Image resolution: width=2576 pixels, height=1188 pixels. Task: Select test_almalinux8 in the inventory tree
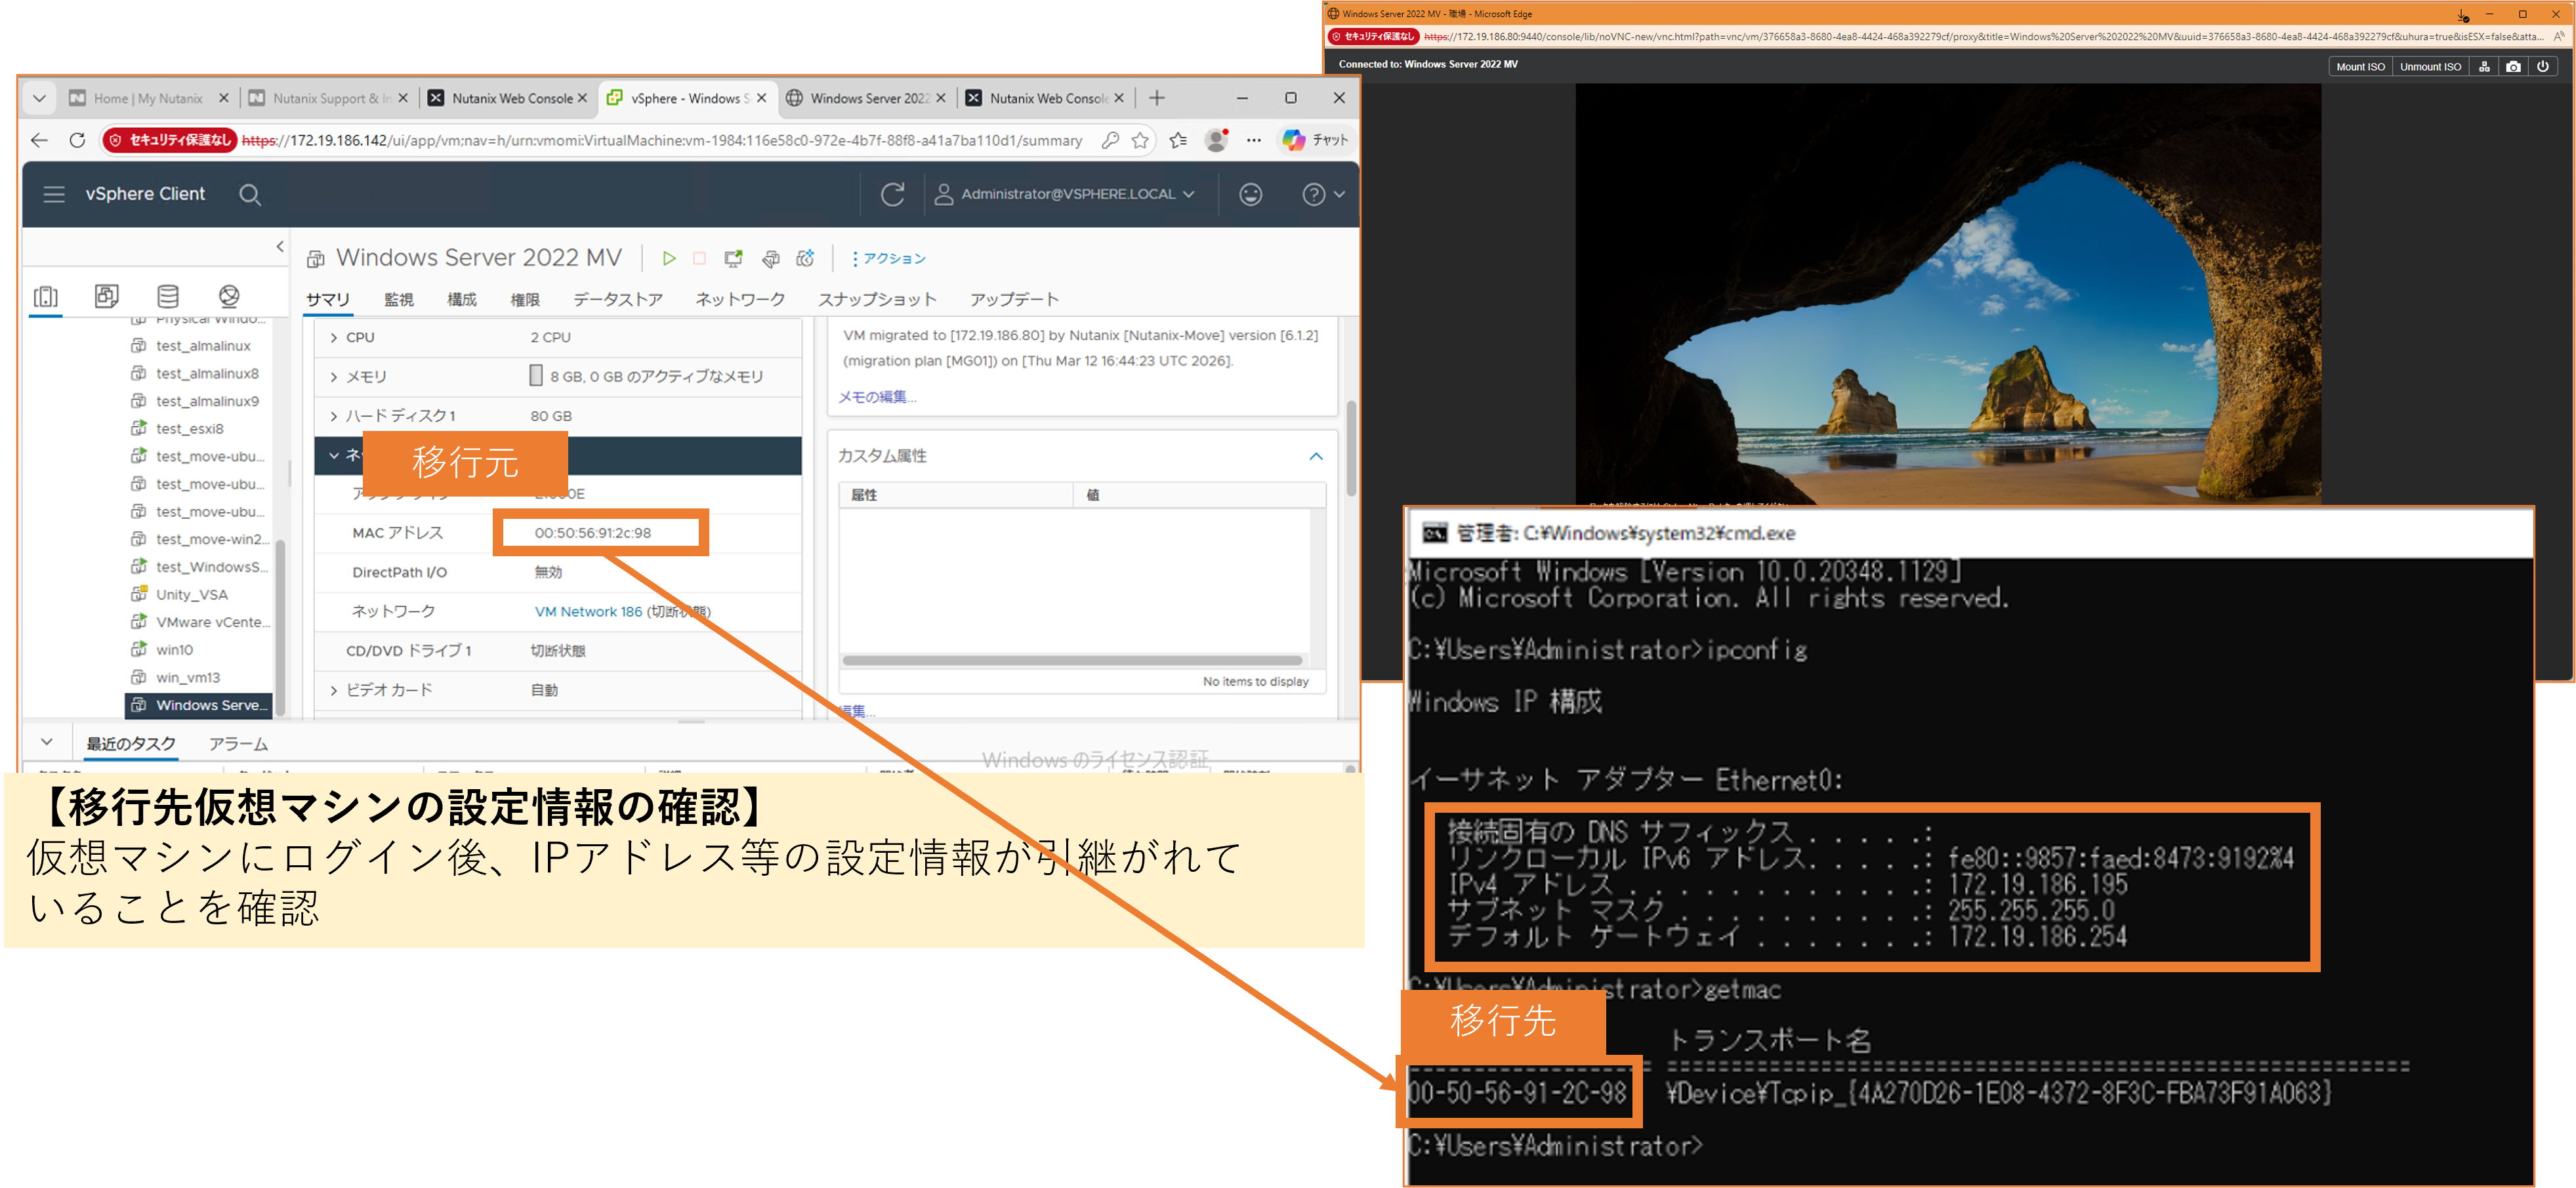coord(207,374)
